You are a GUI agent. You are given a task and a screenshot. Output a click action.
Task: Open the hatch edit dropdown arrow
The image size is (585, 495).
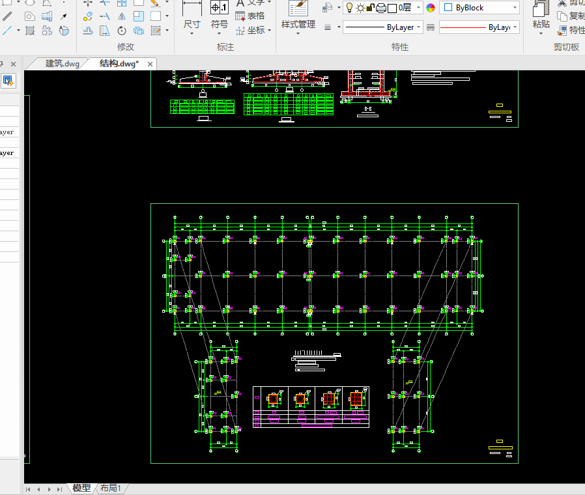[167, 31]
